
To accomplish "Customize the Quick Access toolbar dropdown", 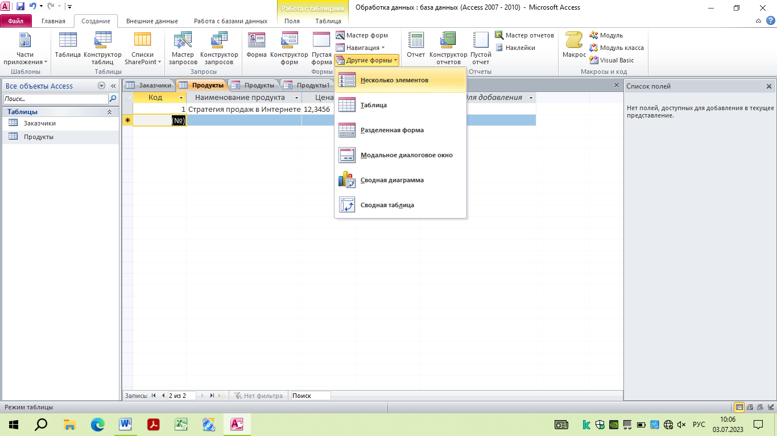I will click(69, 7).
